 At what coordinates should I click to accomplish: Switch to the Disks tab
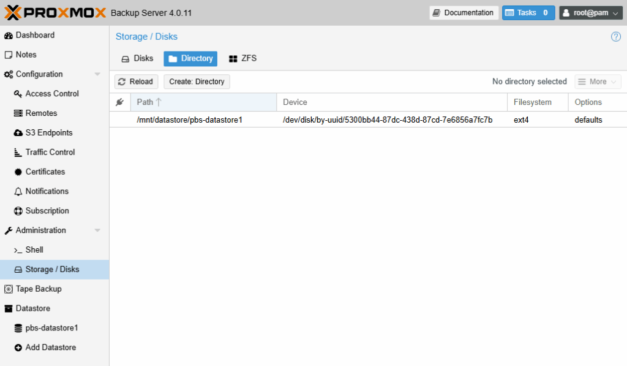[x=137, y=59]
